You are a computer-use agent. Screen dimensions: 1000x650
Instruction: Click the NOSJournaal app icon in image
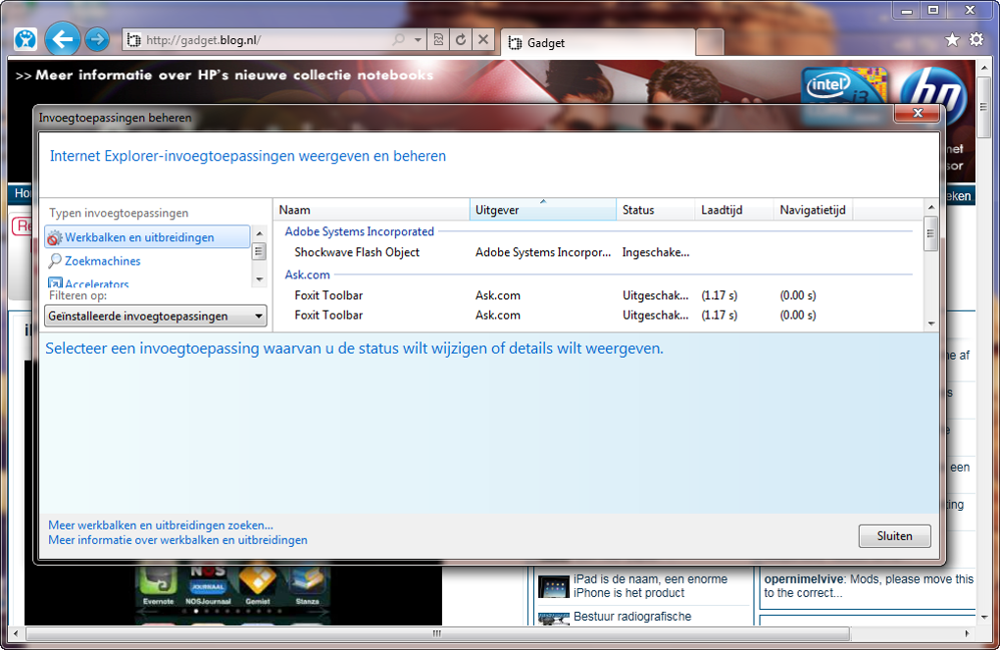[x=208, y=585]
